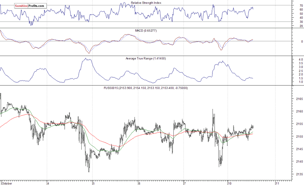
Task: Click date marker 5 on the time axis
Action: click(93, 182)
